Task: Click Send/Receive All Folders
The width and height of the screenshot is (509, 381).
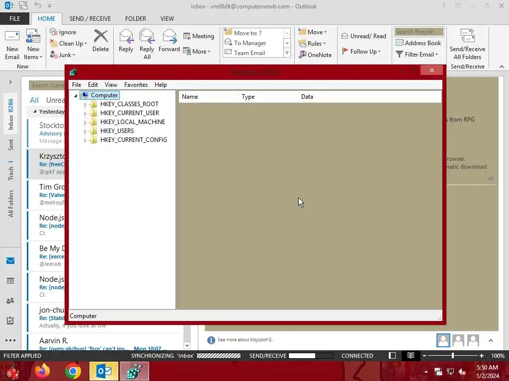Action: click(x=467, y=44)
